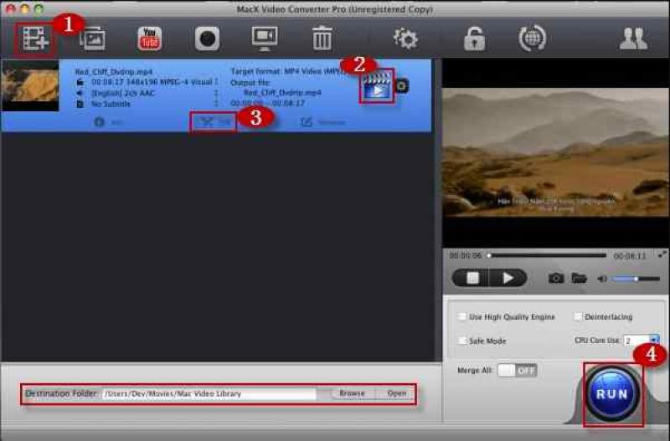Click the trash can delete icon
The width and height of the screenshot is (670, 441).
(x=322, y=38)
